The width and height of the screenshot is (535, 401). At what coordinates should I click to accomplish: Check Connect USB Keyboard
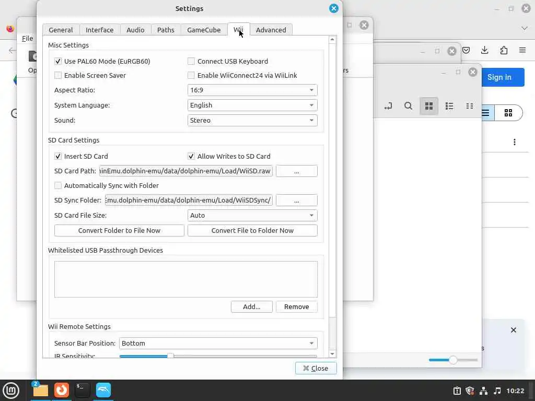tap(191, 62)
